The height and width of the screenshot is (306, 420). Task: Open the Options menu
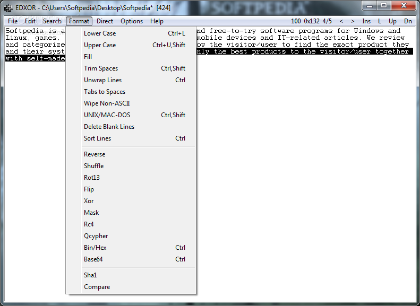coord(132,21)
